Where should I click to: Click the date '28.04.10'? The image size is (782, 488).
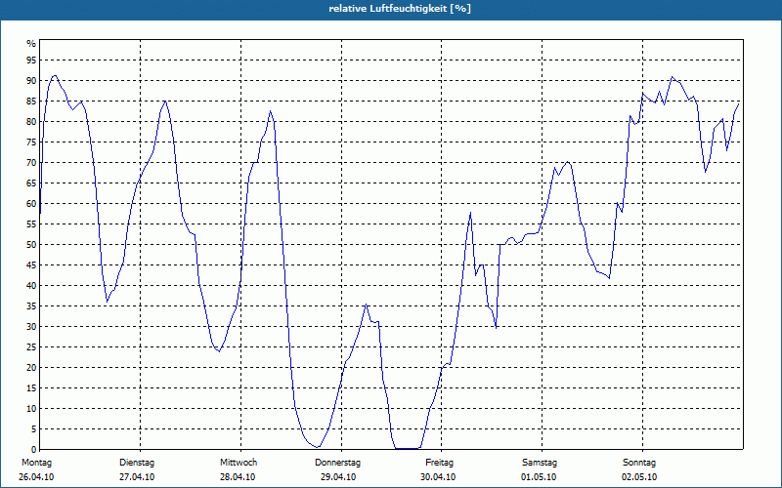point(238,477)
